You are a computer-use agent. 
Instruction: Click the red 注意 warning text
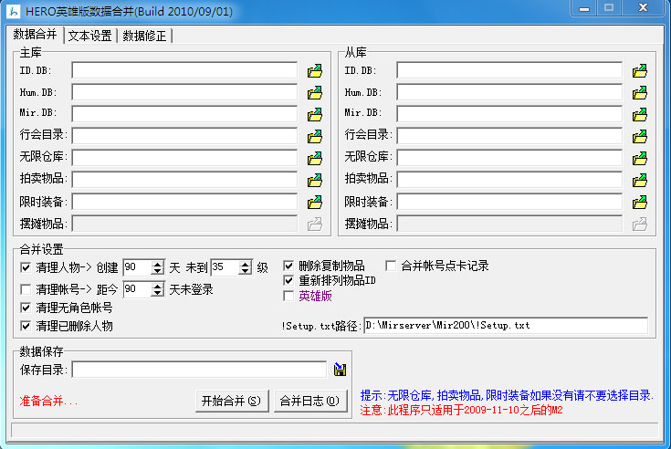point(461,411)
